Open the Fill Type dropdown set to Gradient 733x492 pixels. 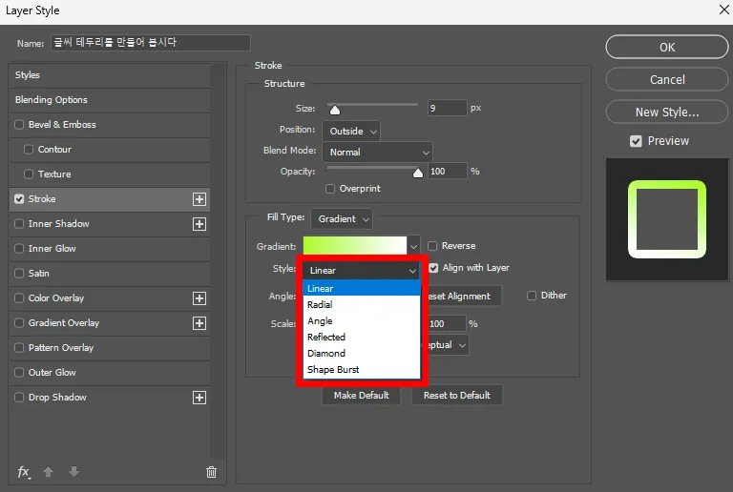[342, 219]
